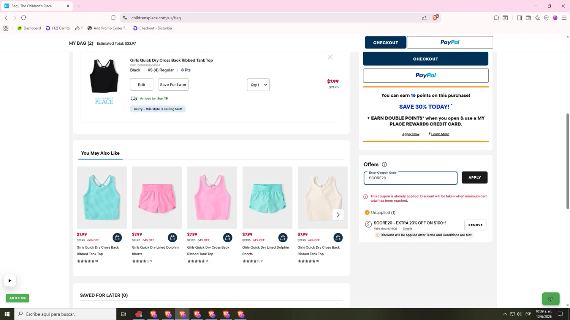The image size is (570, 320).
Task: Toggle the browser sidebar panel icon
Action: tap(519, 18)
